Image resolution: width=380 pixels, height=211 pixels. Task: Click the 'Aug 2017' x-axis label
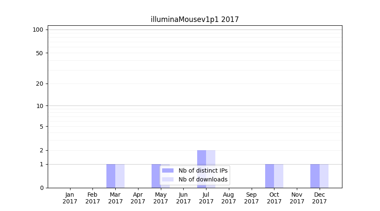pyautogui.click(x=229, y=198)
